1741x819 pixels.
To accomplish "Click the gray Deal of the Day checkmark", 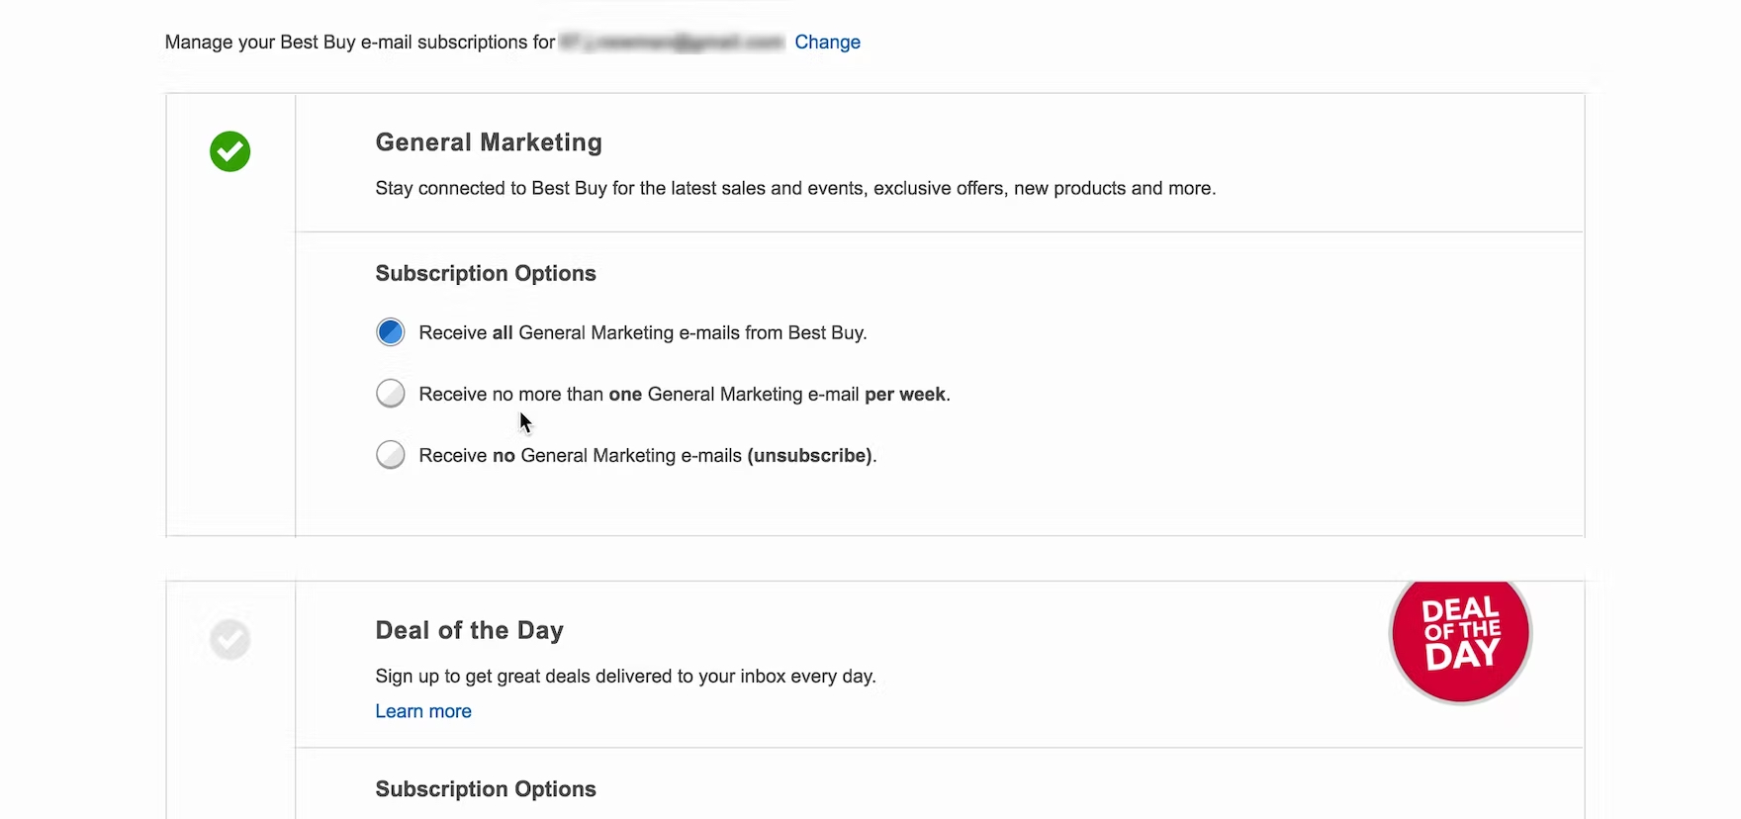I will click(x=229, y=639).
